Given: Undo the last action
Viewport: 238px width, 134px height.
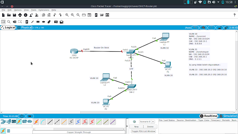Looking at the screenshot, I should click(55, 15).
